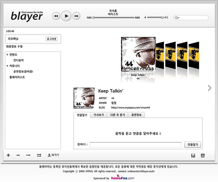Click the 로그아웃 logout button
Screen dimensions: 218x182
[51, 39]
